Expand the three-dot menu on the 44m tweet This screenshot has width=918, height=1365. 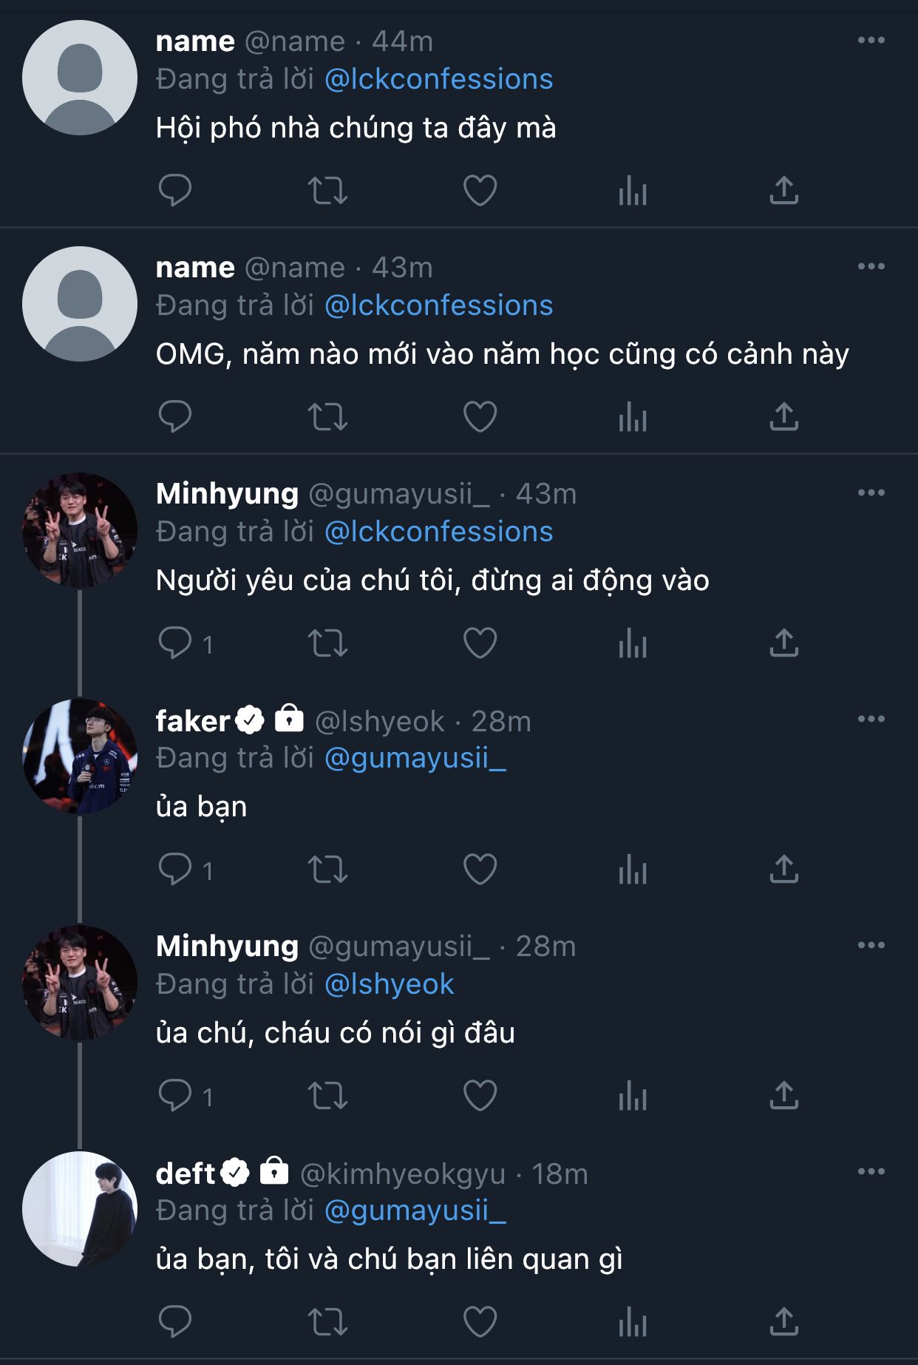871,40
